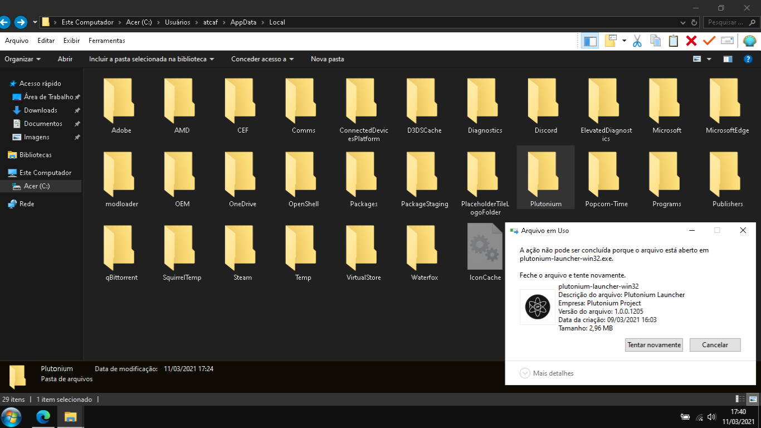Screen dimensions: 761x428
Task: Click the Email envelope toolbar icon
Action: pyautogui.click(x=727, y=41)
